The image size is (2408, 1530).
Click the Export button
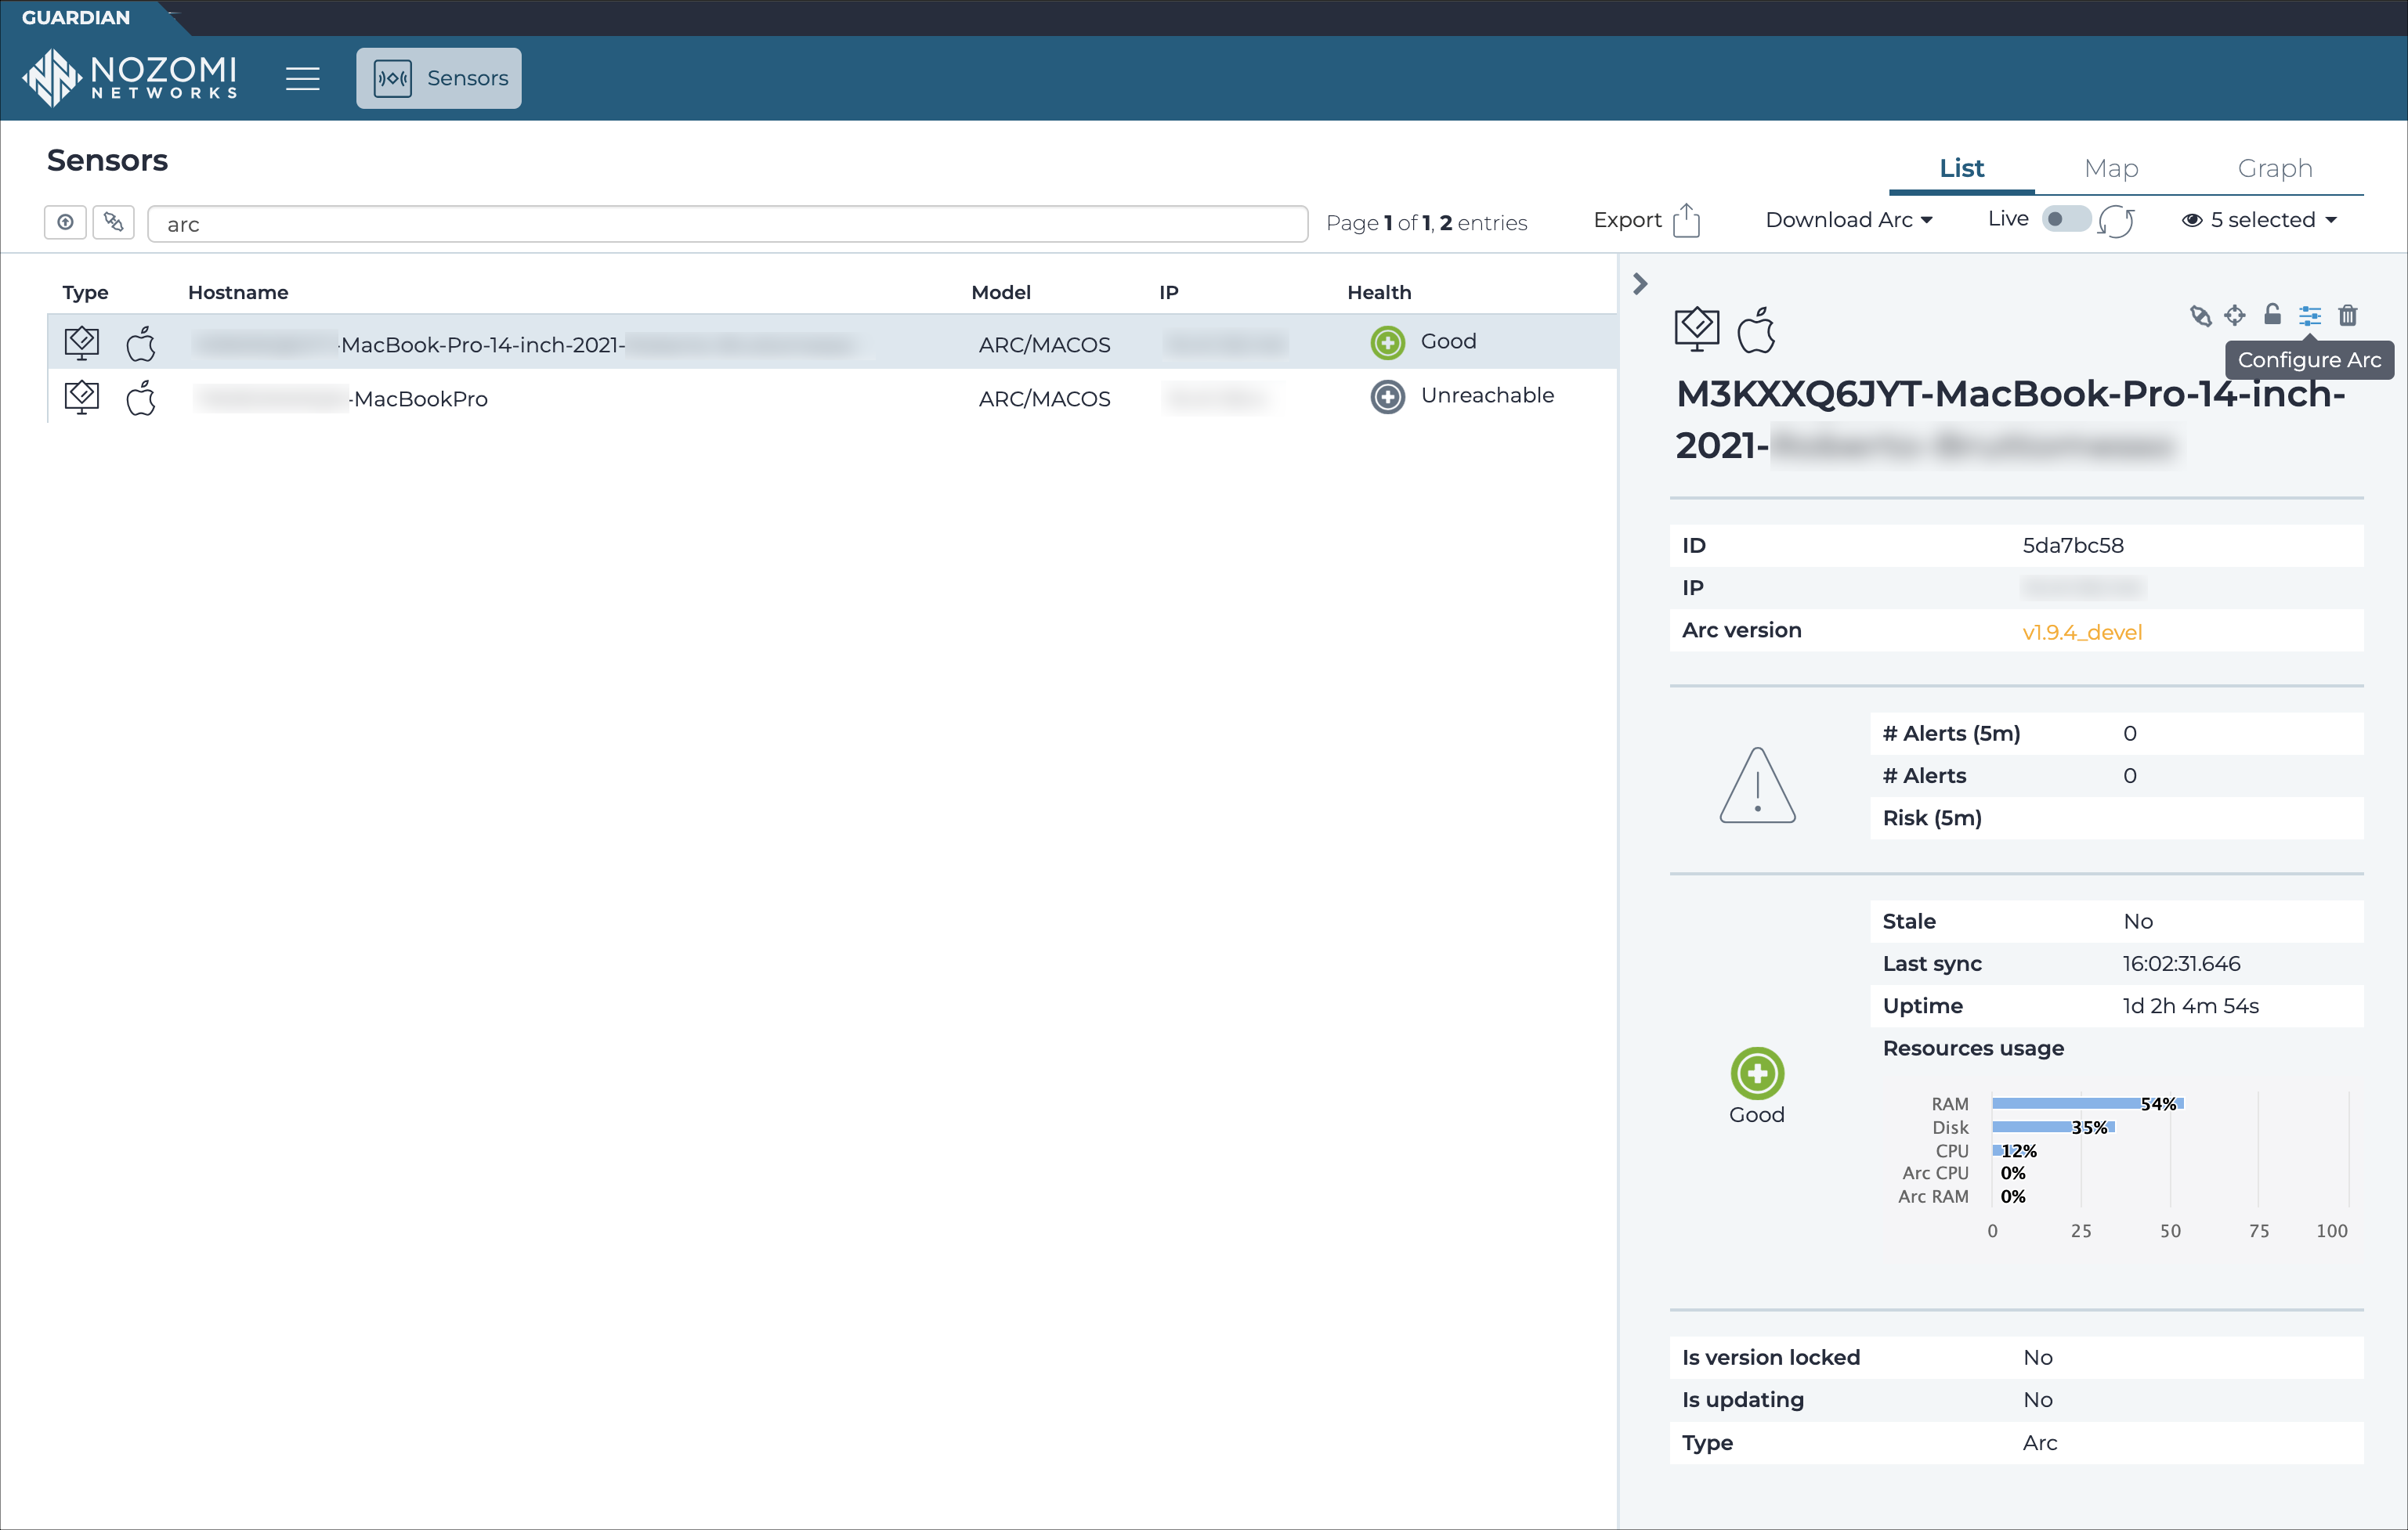[x=1646, y=220]
